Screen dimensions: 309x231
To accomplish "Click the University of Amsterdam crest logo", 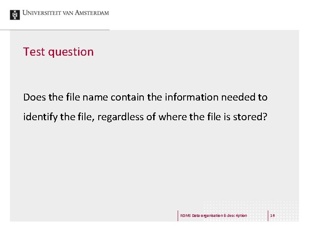I will pyautogui.click(x=15, y=15).
